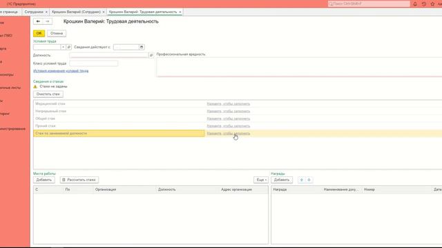Go back with left arrow
Screen dimensions: 442x248
click(38, 21)
